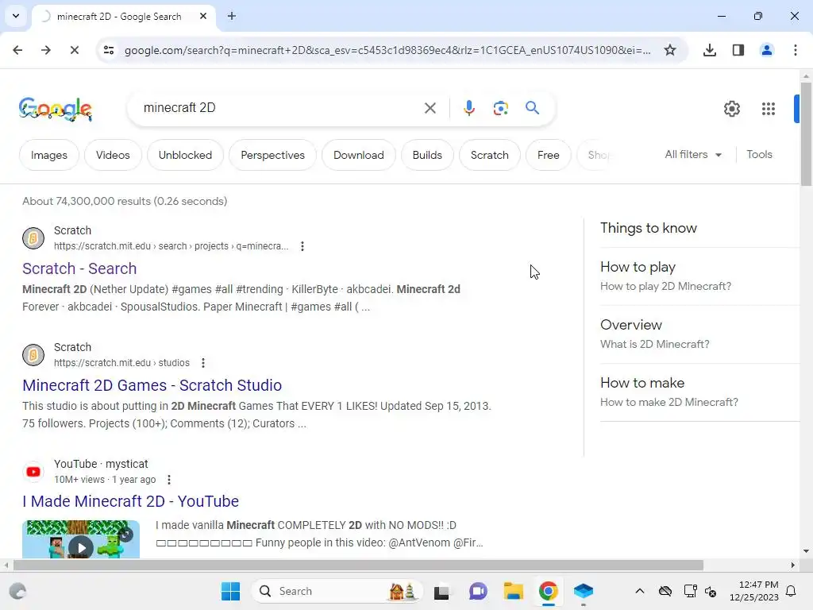
Task: Open Teams chat icon in taskbar
Action: pyautogui.click(x=478, y=591)
